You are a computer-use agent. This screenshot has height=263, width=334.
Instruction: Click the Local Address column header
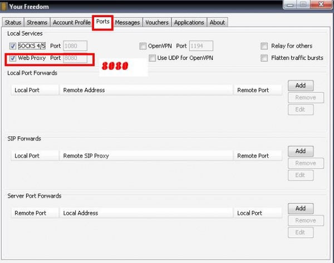(x=146, y=213)
